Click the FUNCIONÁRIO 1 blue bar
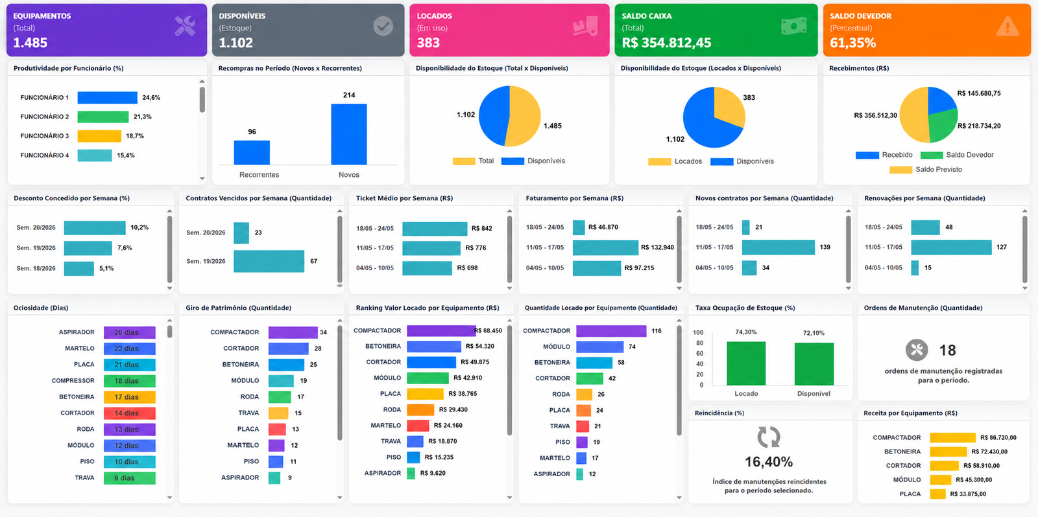The width and height of the screenshot is (1038, 517). click(108, 98)
